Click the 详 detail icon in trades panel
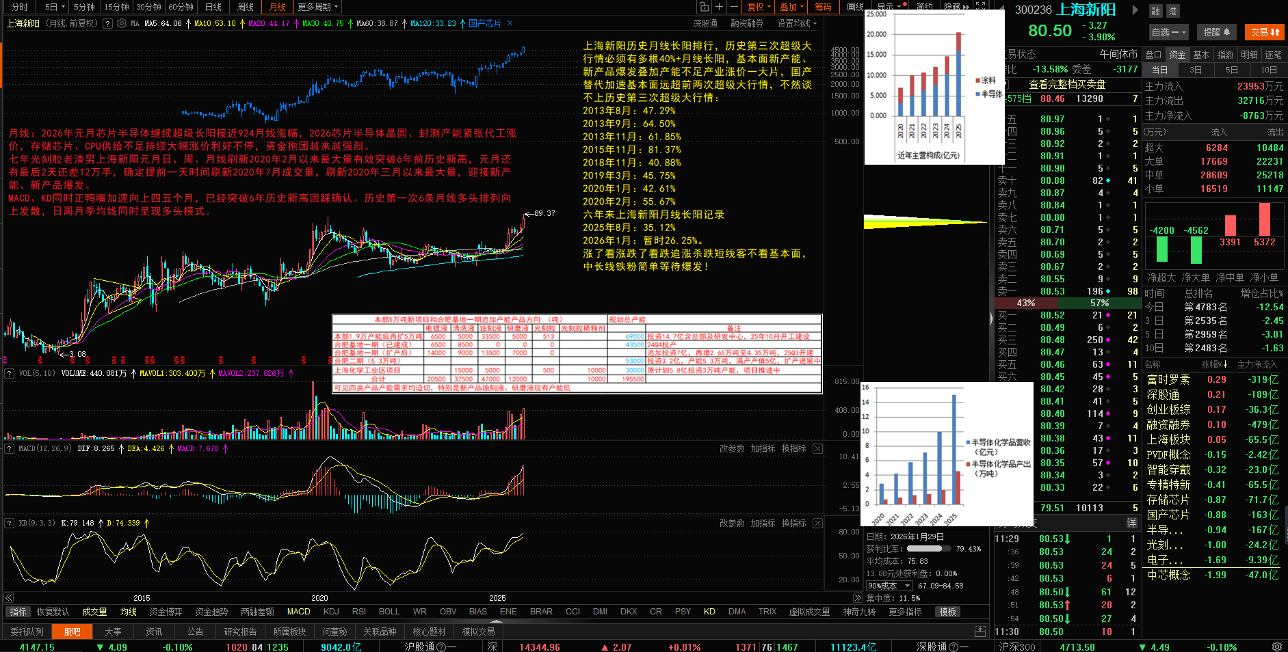This screenshot has height=652, width=1288. point(1132,523)
